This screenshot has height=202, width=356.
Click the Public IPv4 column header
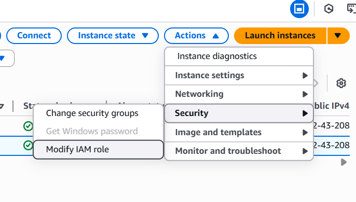pos(332,106)
